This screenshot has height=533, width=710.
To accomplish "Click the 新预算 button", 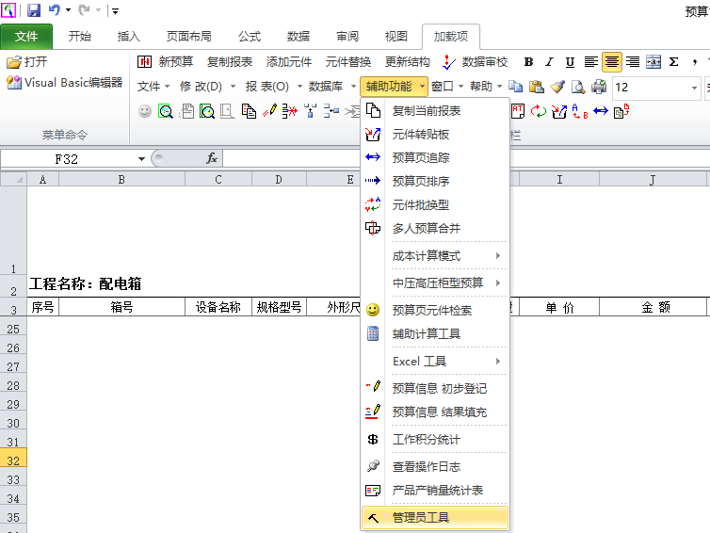I will click(166, 62).
